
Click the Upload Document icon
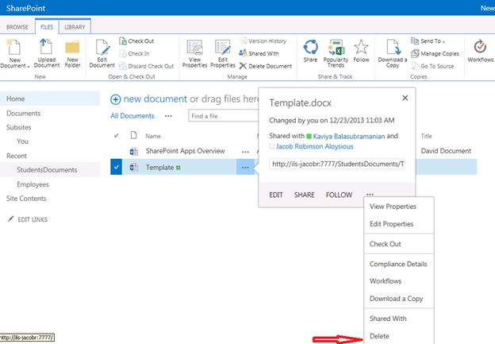click(46, 47)
